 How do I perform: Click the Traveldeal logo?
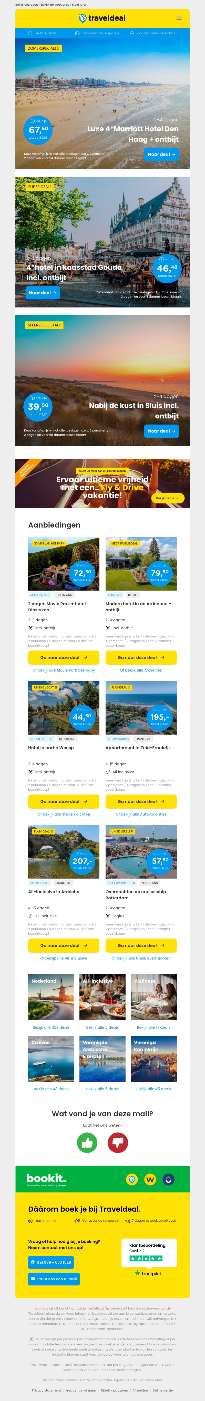tap(102, 18)
